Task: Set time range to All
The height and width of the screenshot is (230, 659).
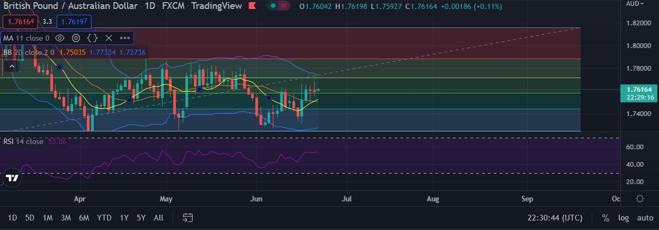Action: (x=158, y=217)
